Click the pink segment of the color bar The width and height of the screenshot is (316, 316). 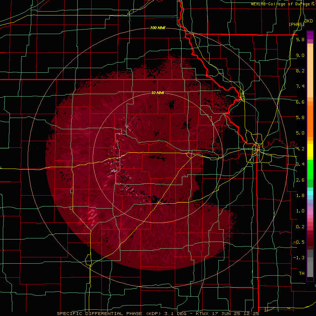310,213
